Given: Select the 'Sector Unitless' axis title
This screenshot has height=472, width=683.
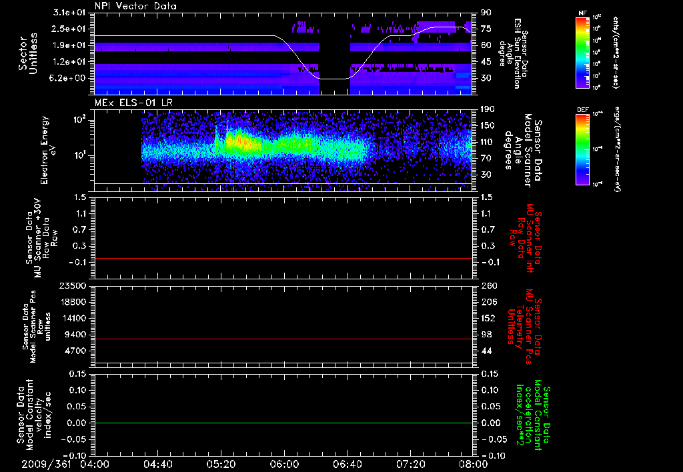Looking at the screenshot, I should point(28,53).
